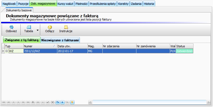Screen dimensions: 213x107
Task: Click the horizontal scrollbar right arrow
Action: pos(208,102)
